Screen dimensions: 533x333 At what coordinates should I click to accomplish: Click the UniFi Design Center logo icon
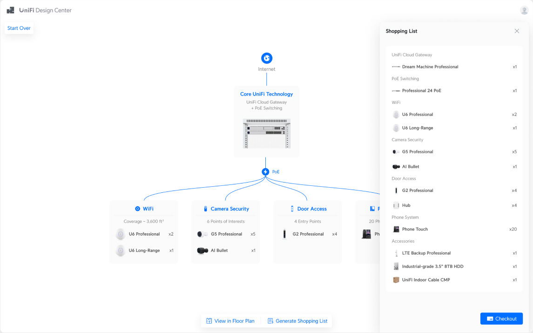pos(11,10)
